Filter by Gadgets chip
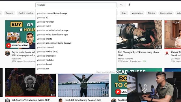181x102 pixels. tap(9, 13)
